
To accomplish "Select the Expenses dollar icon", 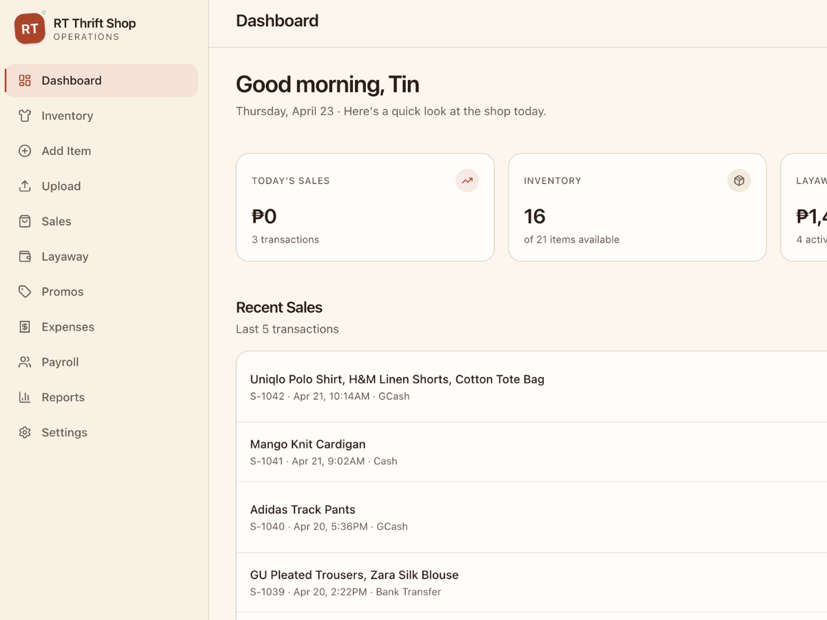I will click(x=25, y=326).
